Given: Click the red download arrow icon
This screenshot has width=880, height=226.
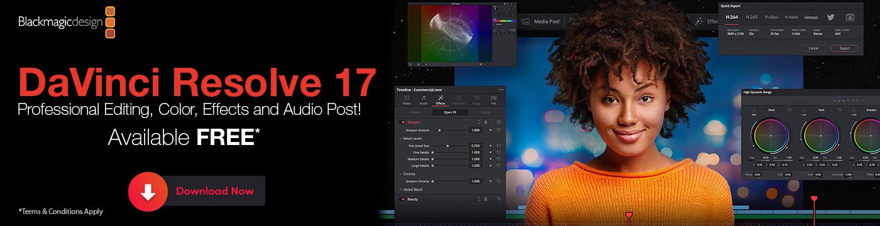Looking at the screenshot, I should click(x=148, y=191).
